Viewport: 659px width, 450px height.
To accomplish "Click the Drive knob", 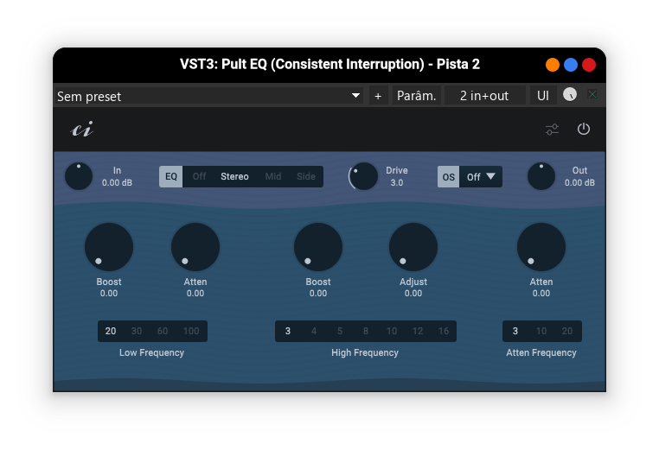I will 364,176.
